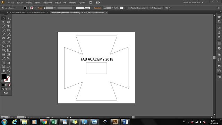Pick the Gradient tool
Viewport: 222px width, 125px height.
[8, 55]
